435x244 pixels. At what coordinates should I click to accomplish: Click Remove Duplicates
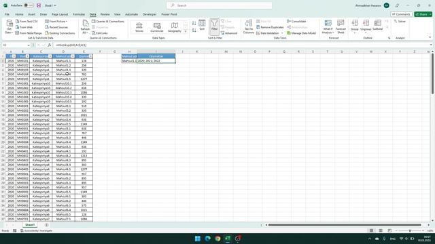click(x=270, y=27)
